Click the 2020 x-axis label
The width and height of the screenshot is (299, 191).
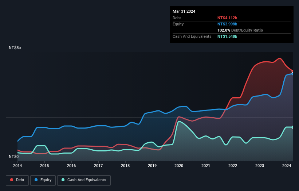click(179, 166)
